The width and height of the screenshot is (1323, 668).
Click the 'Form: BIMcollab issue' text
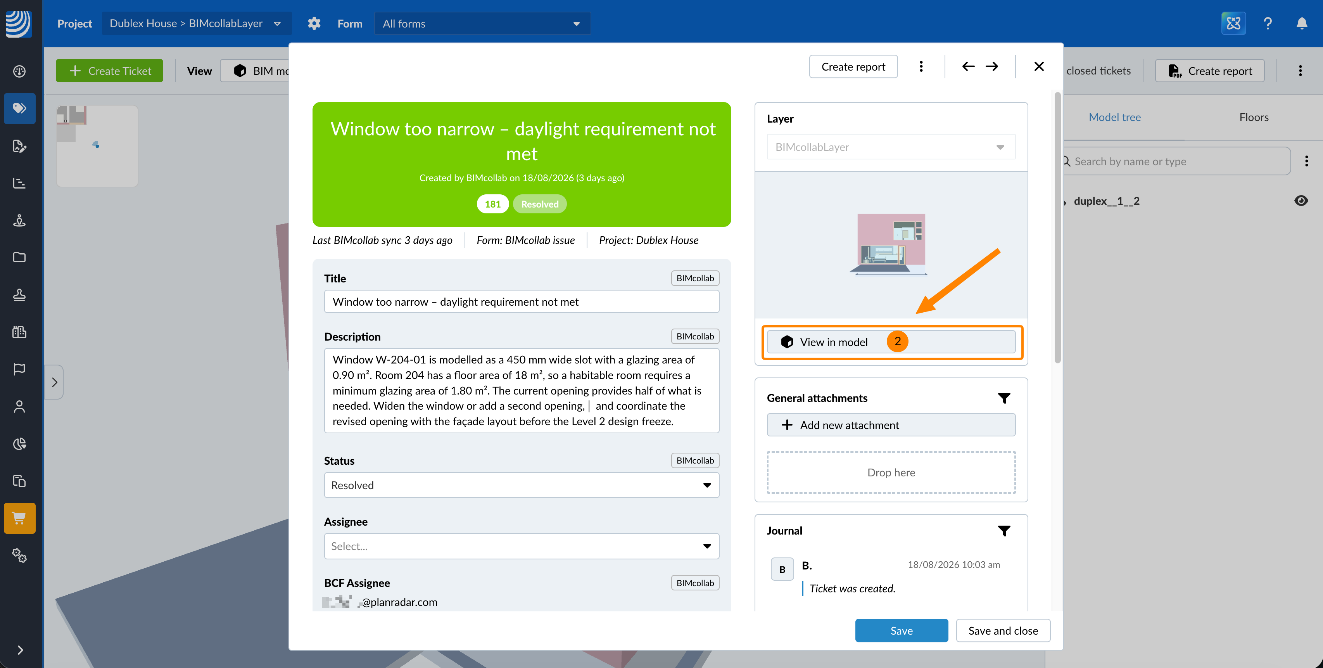coord(525,241)
